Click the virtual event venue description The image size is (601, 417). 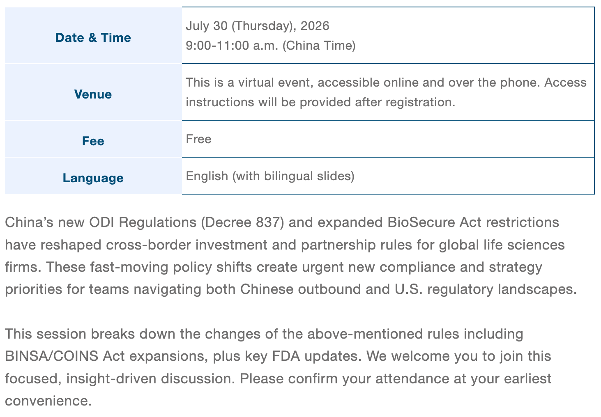(386, 92)
